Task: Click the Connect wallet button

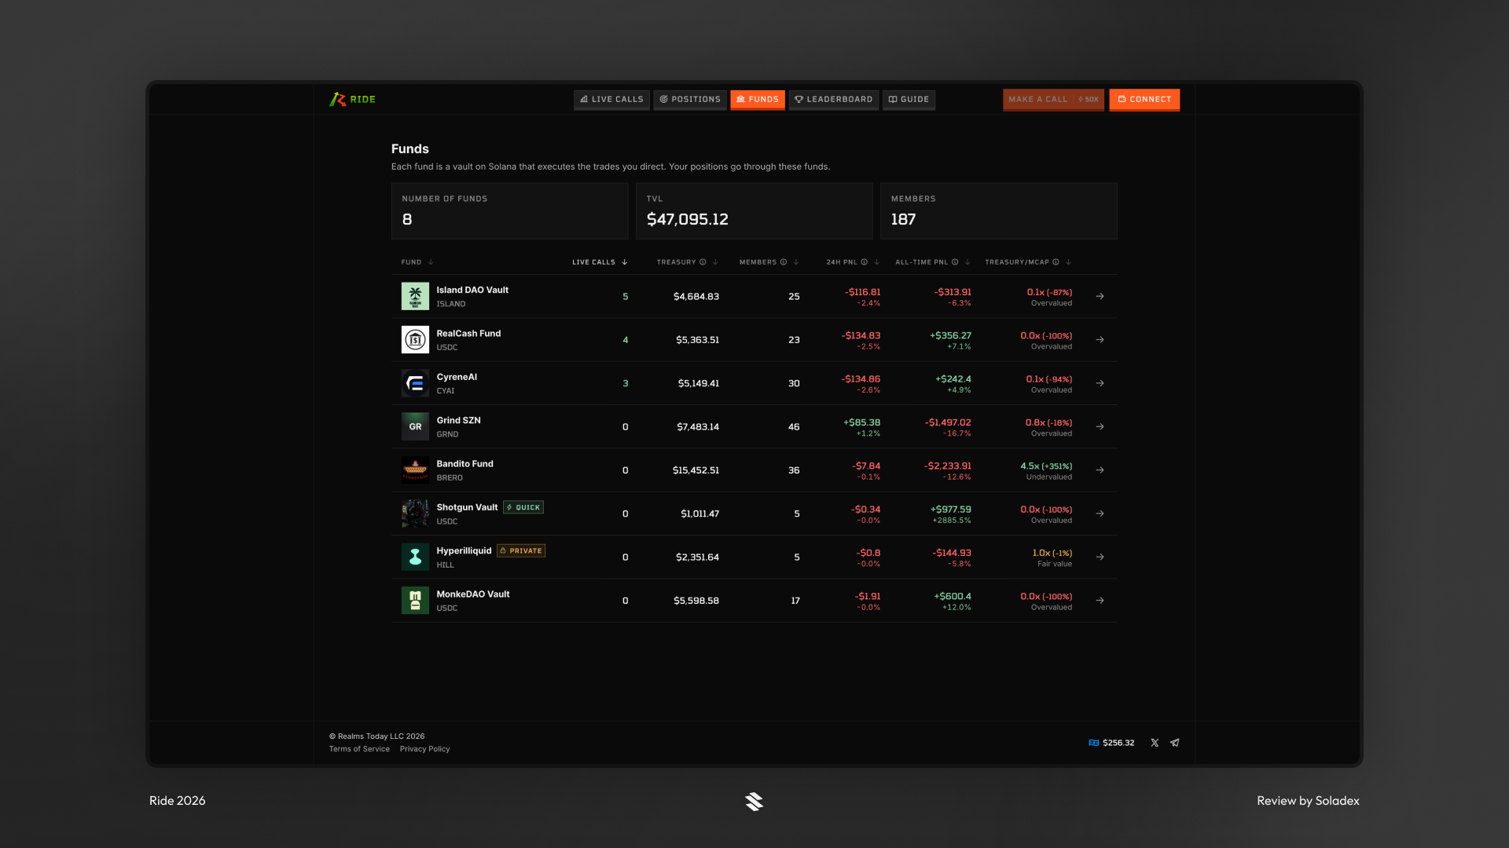Action: tap(1144, 100)
